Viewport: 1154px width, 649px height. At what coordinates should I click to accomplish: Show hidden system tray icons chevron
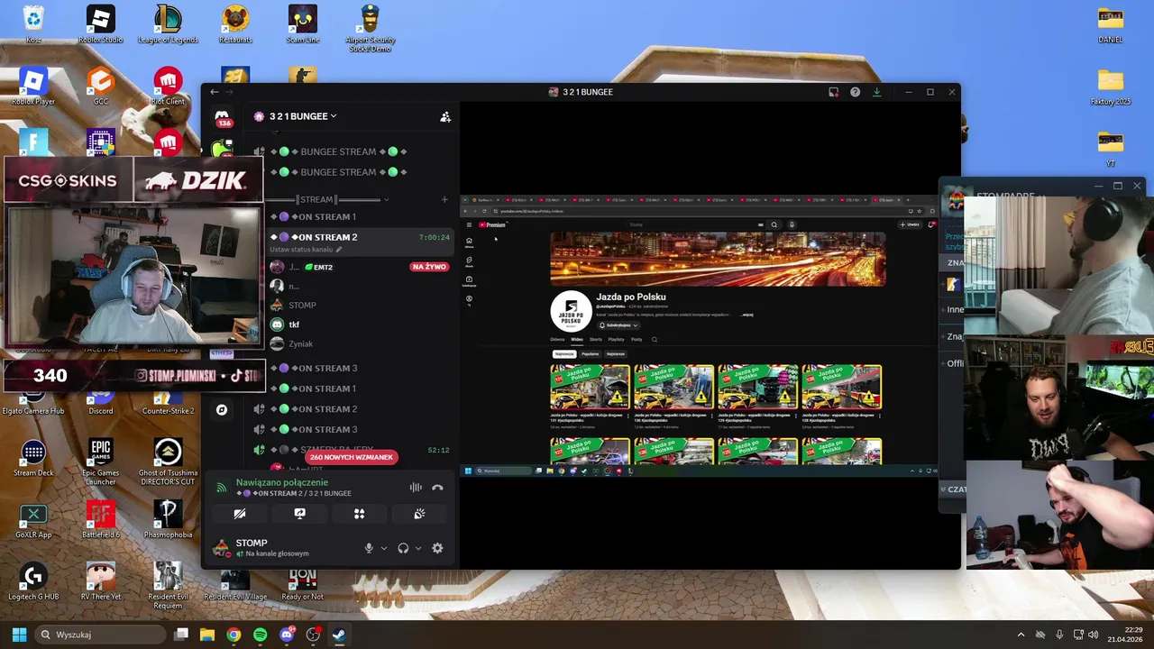1021,635
